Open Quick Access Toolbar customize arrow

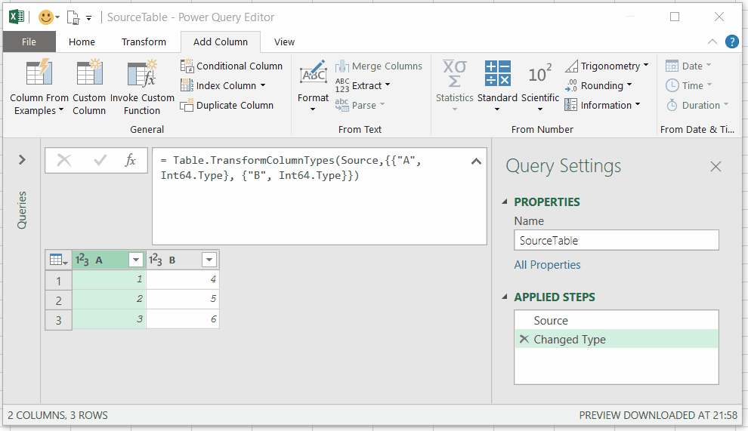coord(88,18)
